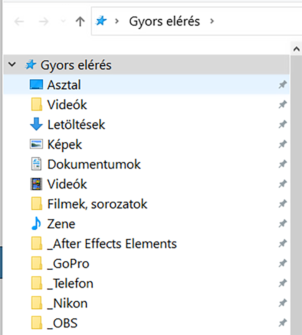Click the pin icon beside Filmek, sorozatok
Image resolution: width=302 pixels, height=335 pixels.
pyautogui.click(x=283, y=204)
